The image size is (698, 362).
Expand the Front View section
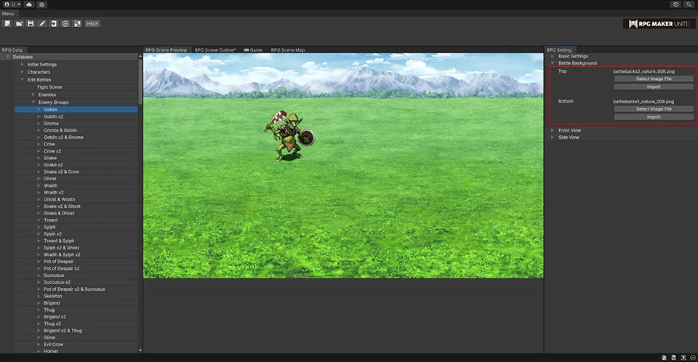[x=569, y=130]
